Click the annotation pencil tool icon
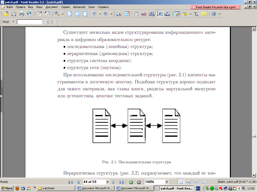This screenshot has height=192, width=257. click(x=177, y=14)
